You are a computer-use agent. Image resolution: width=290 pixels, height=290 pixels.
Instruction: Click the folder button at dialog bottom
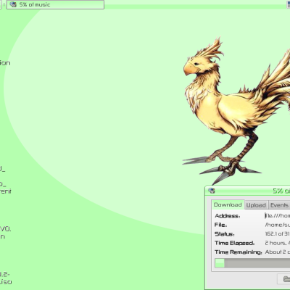click(284, 279)
